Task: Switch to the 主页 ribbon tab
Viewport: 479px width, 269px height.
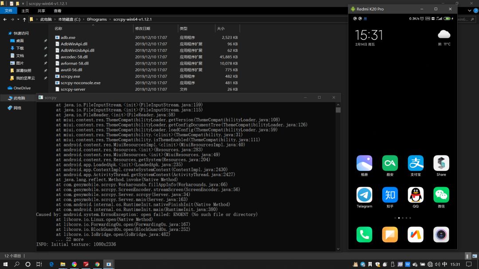Action: (25, 11)
